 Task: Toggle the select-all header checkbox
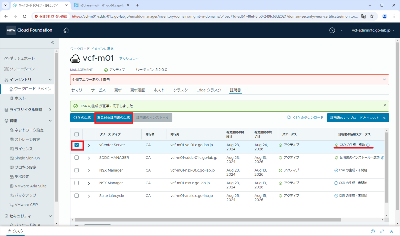click(77, 134)
